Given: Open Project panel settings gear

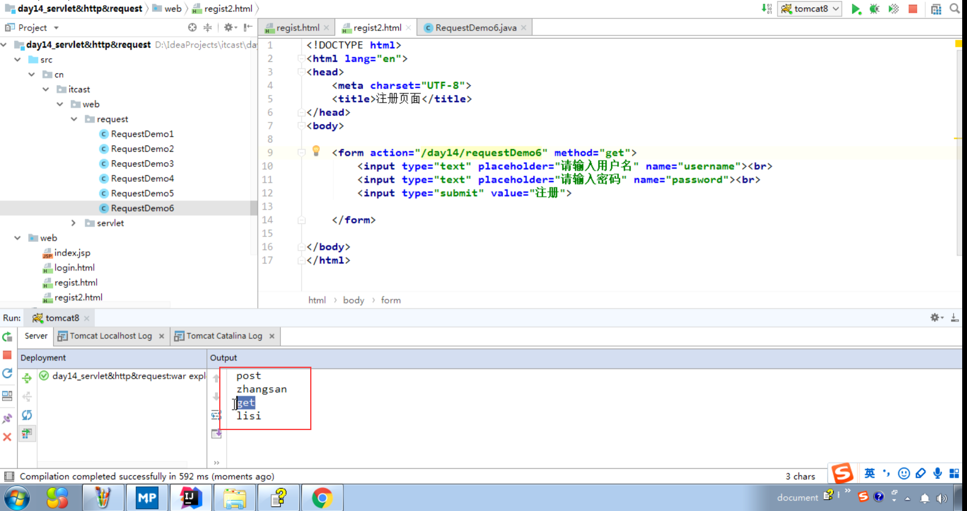Looking at the screenshot, I should tap(228, 27).
